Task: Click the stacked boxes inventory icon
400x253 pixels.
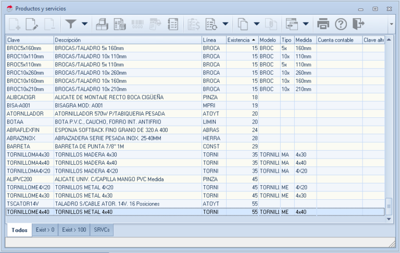Action: 102,25
